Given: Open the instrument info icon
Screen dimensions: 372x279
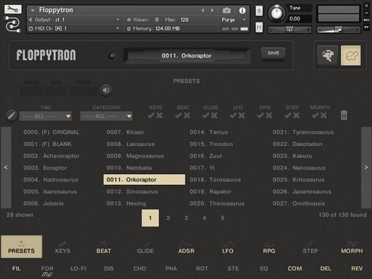Looking at the screenshot, I should point(242,11).
